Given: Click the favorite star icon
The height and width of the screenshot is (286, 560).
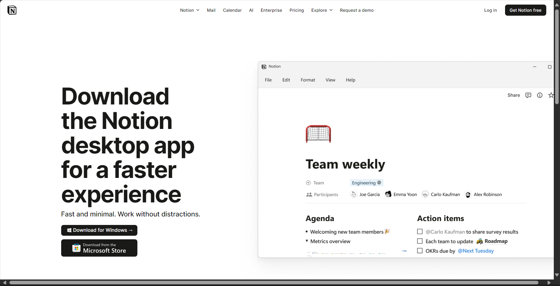Looking at the screenshot, I should [551, 95].
